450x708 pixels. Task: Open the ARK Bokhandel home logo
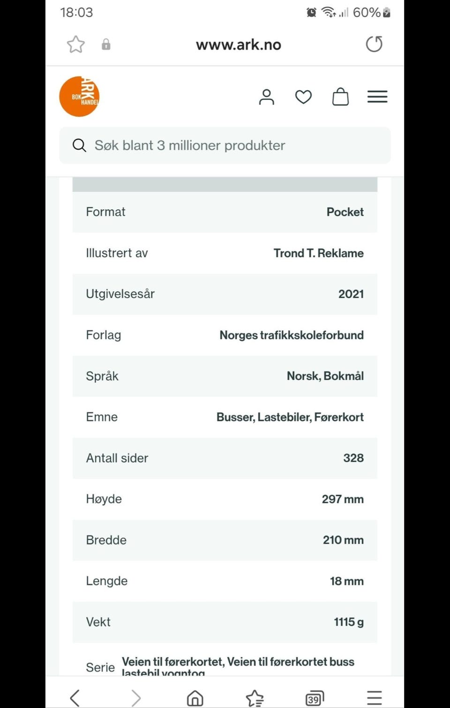pyautogui.click(x=79, y=96)
